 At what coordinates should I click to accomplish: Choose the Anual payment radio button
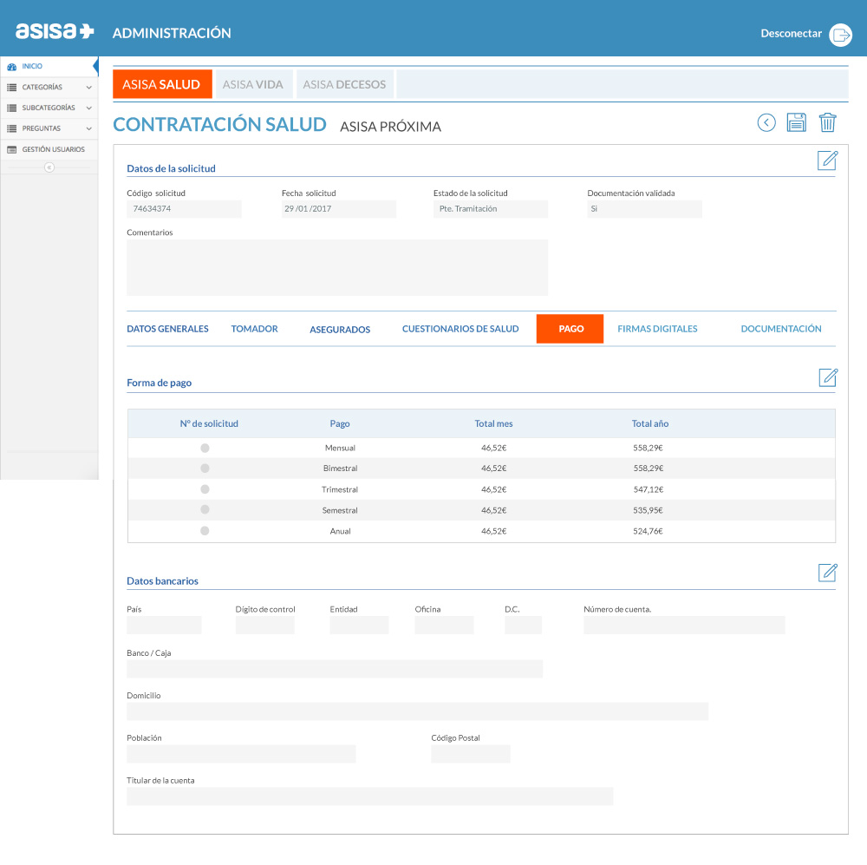click(205, 531)
